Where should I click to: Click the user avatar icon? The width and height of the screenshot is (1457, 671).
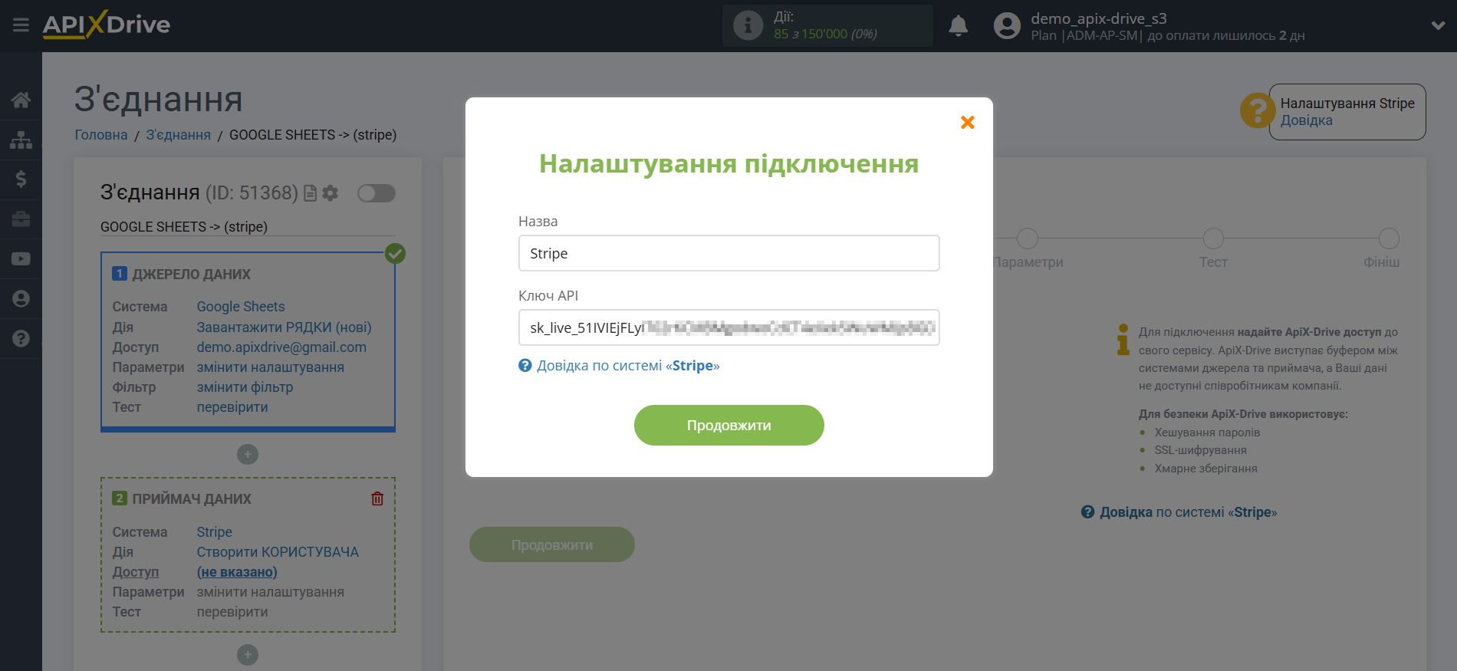[x=1007, y=26]
